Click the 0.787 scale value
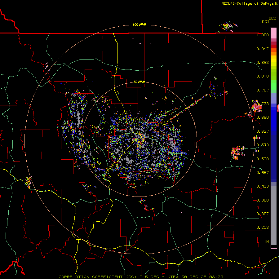Image resolution: width=279 pixels, height=279 pixels. (263, 90)
